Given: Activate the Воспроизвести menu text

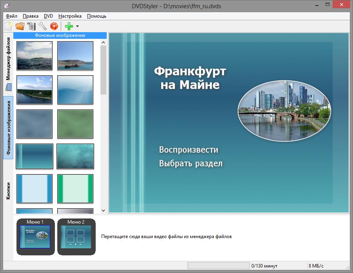Looking at the screenshot, I should point(188,149).
